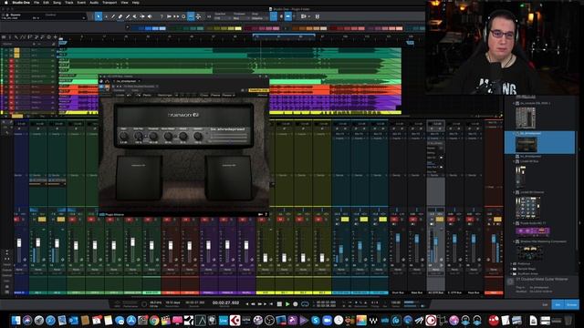Open the File menu
Viewport: 584px width, 328px height.
coord(36,2)
